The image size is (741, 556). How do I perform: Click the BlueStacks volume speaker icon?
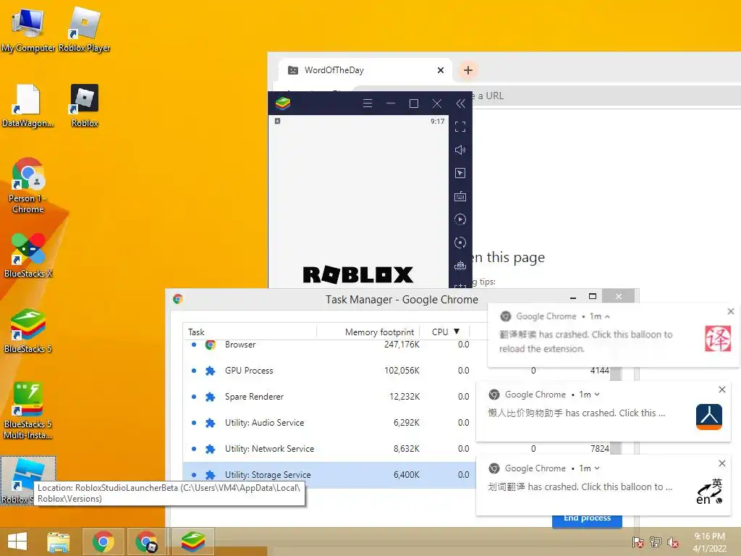coord(460,150)
